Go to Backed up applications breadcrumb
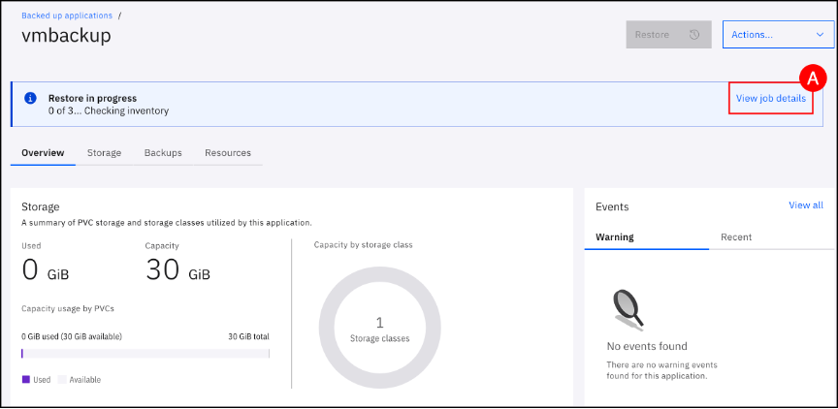The height and width of the screenshot is (409, 838). point(67,16)
